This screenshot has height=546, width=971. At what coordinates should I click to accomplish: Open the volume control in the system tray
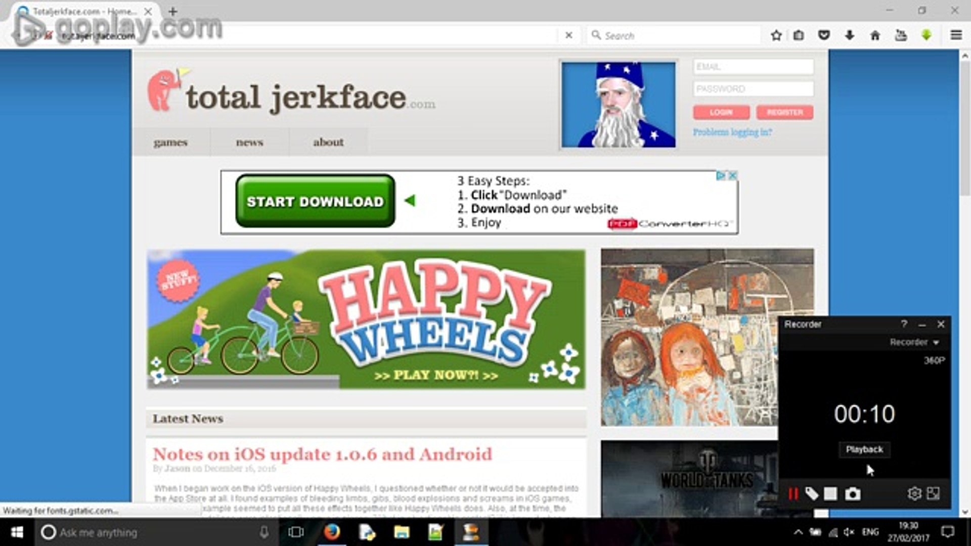[849, 532]
